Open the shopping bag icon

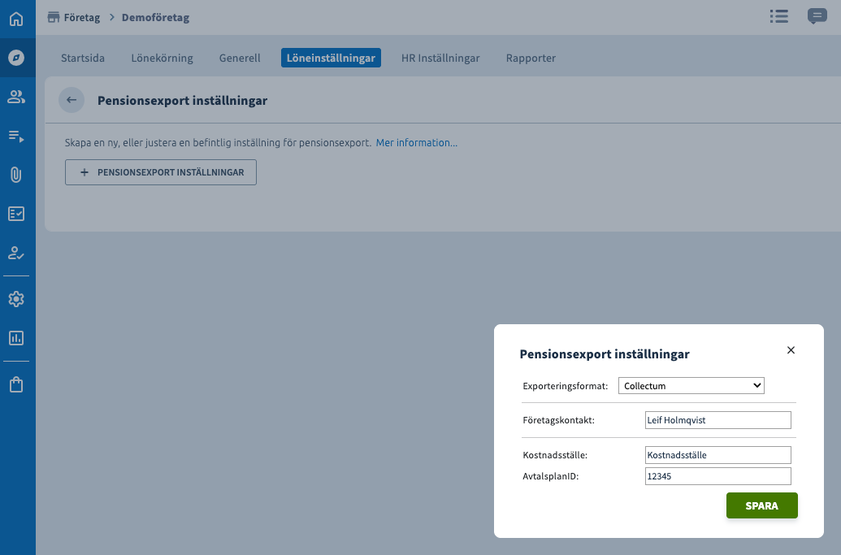pos(16,384)
